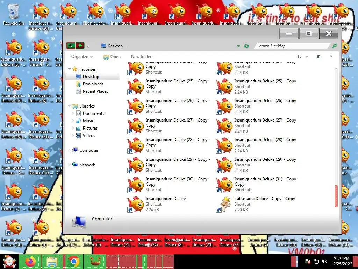Open the recent locations dropdown arrow
This screenshot has width=358, height=269.
pos(88,46)
